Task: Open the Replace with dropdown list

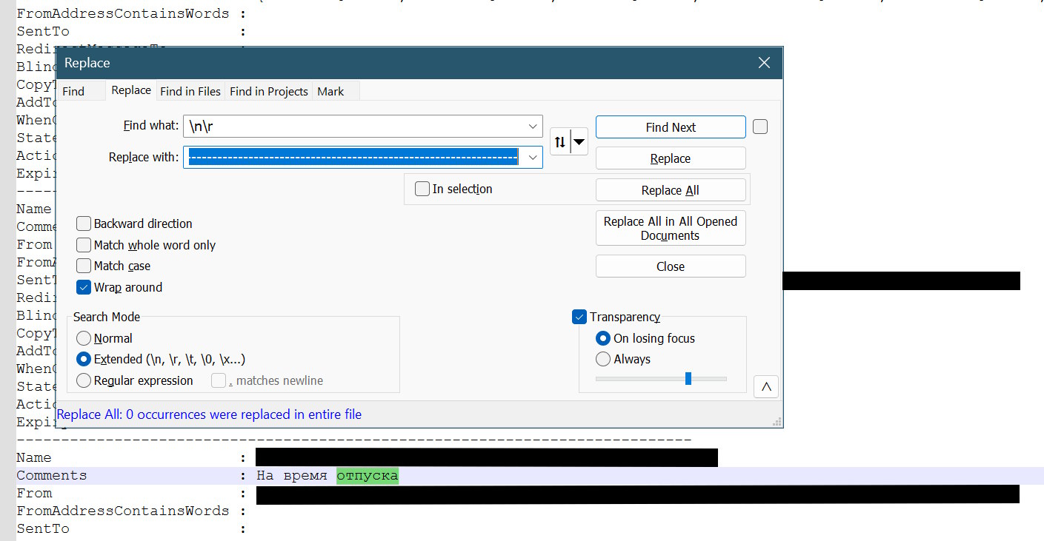Action: tap(532, 157)
